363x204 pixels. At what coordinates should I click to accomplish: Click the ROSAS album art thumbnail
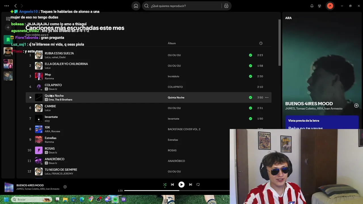(x=39, y=150)
